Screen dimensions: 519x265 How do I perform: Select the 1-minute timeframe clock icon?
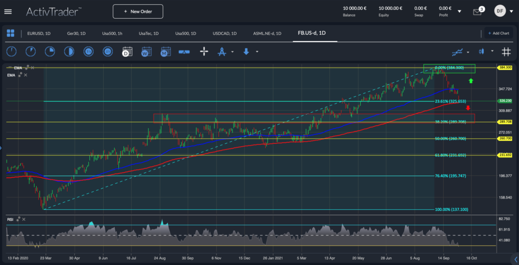click(11, 51)
